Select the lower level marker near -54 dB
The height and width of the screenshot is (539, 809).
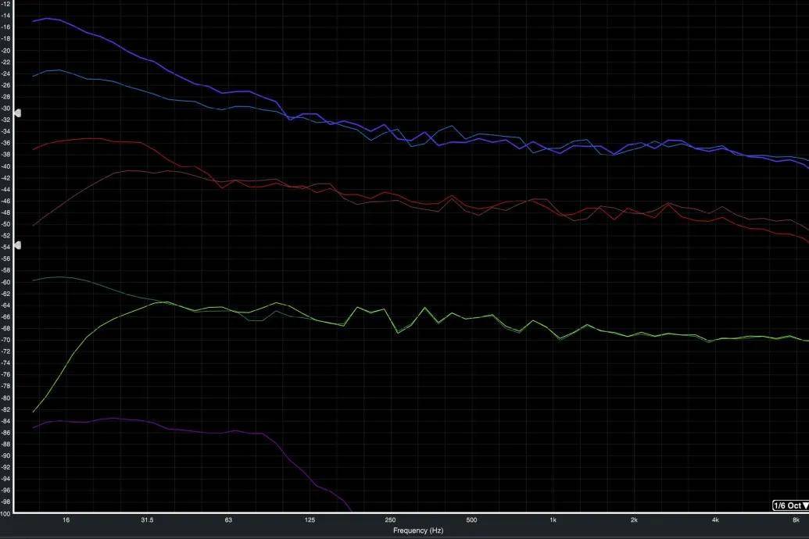coord(17,245)
